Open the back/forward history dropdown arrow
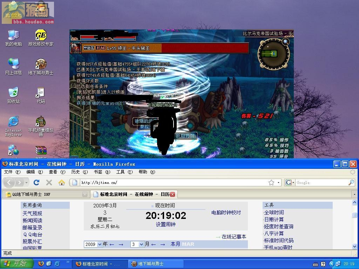 coord(27,182)
